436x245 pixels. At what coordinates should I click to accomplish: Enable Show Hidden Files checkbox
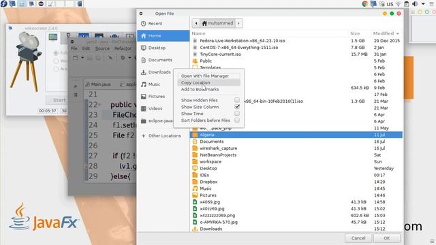[237, 100]
